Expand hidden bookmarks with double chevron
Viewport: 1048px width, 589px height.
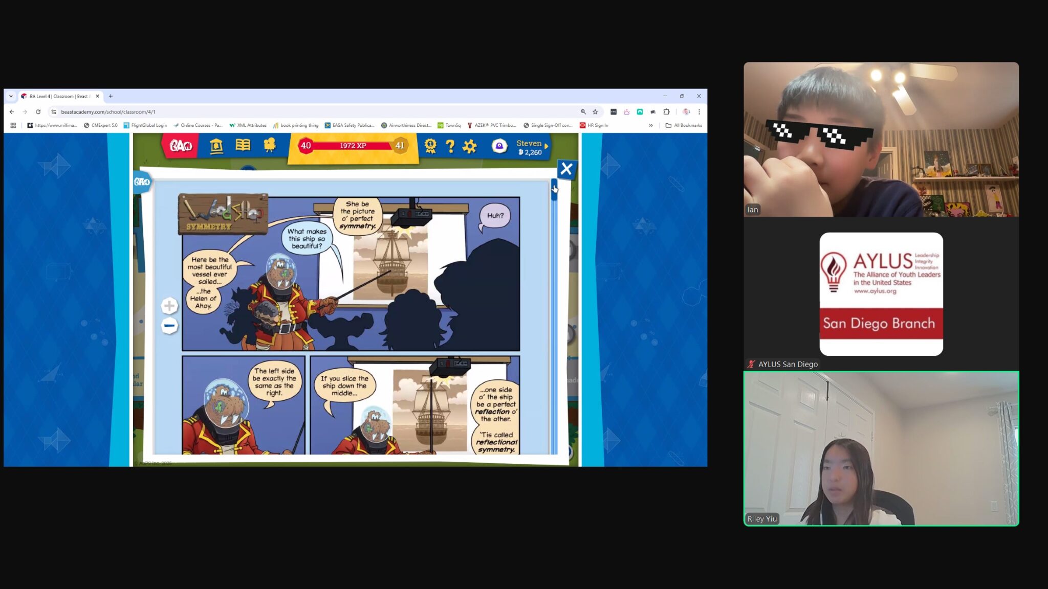(651, 125)
